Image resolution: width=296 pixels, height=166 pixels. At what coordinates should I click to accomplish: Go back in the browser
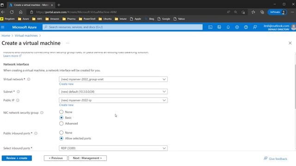tap(3, 12)
